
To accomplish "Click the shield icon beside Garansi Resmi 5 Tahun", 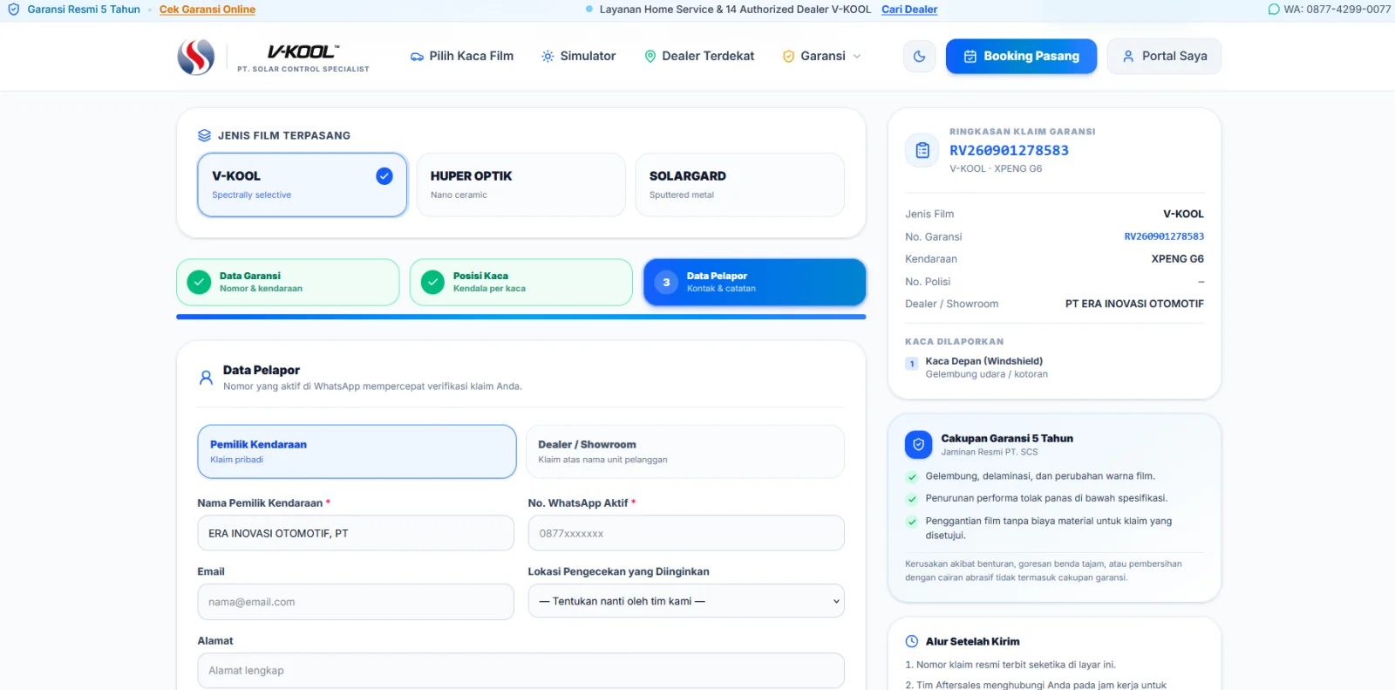I will pos(13,10).
